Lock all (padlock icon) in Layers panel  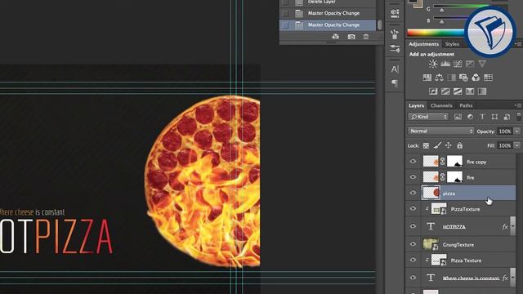point(459,145)
